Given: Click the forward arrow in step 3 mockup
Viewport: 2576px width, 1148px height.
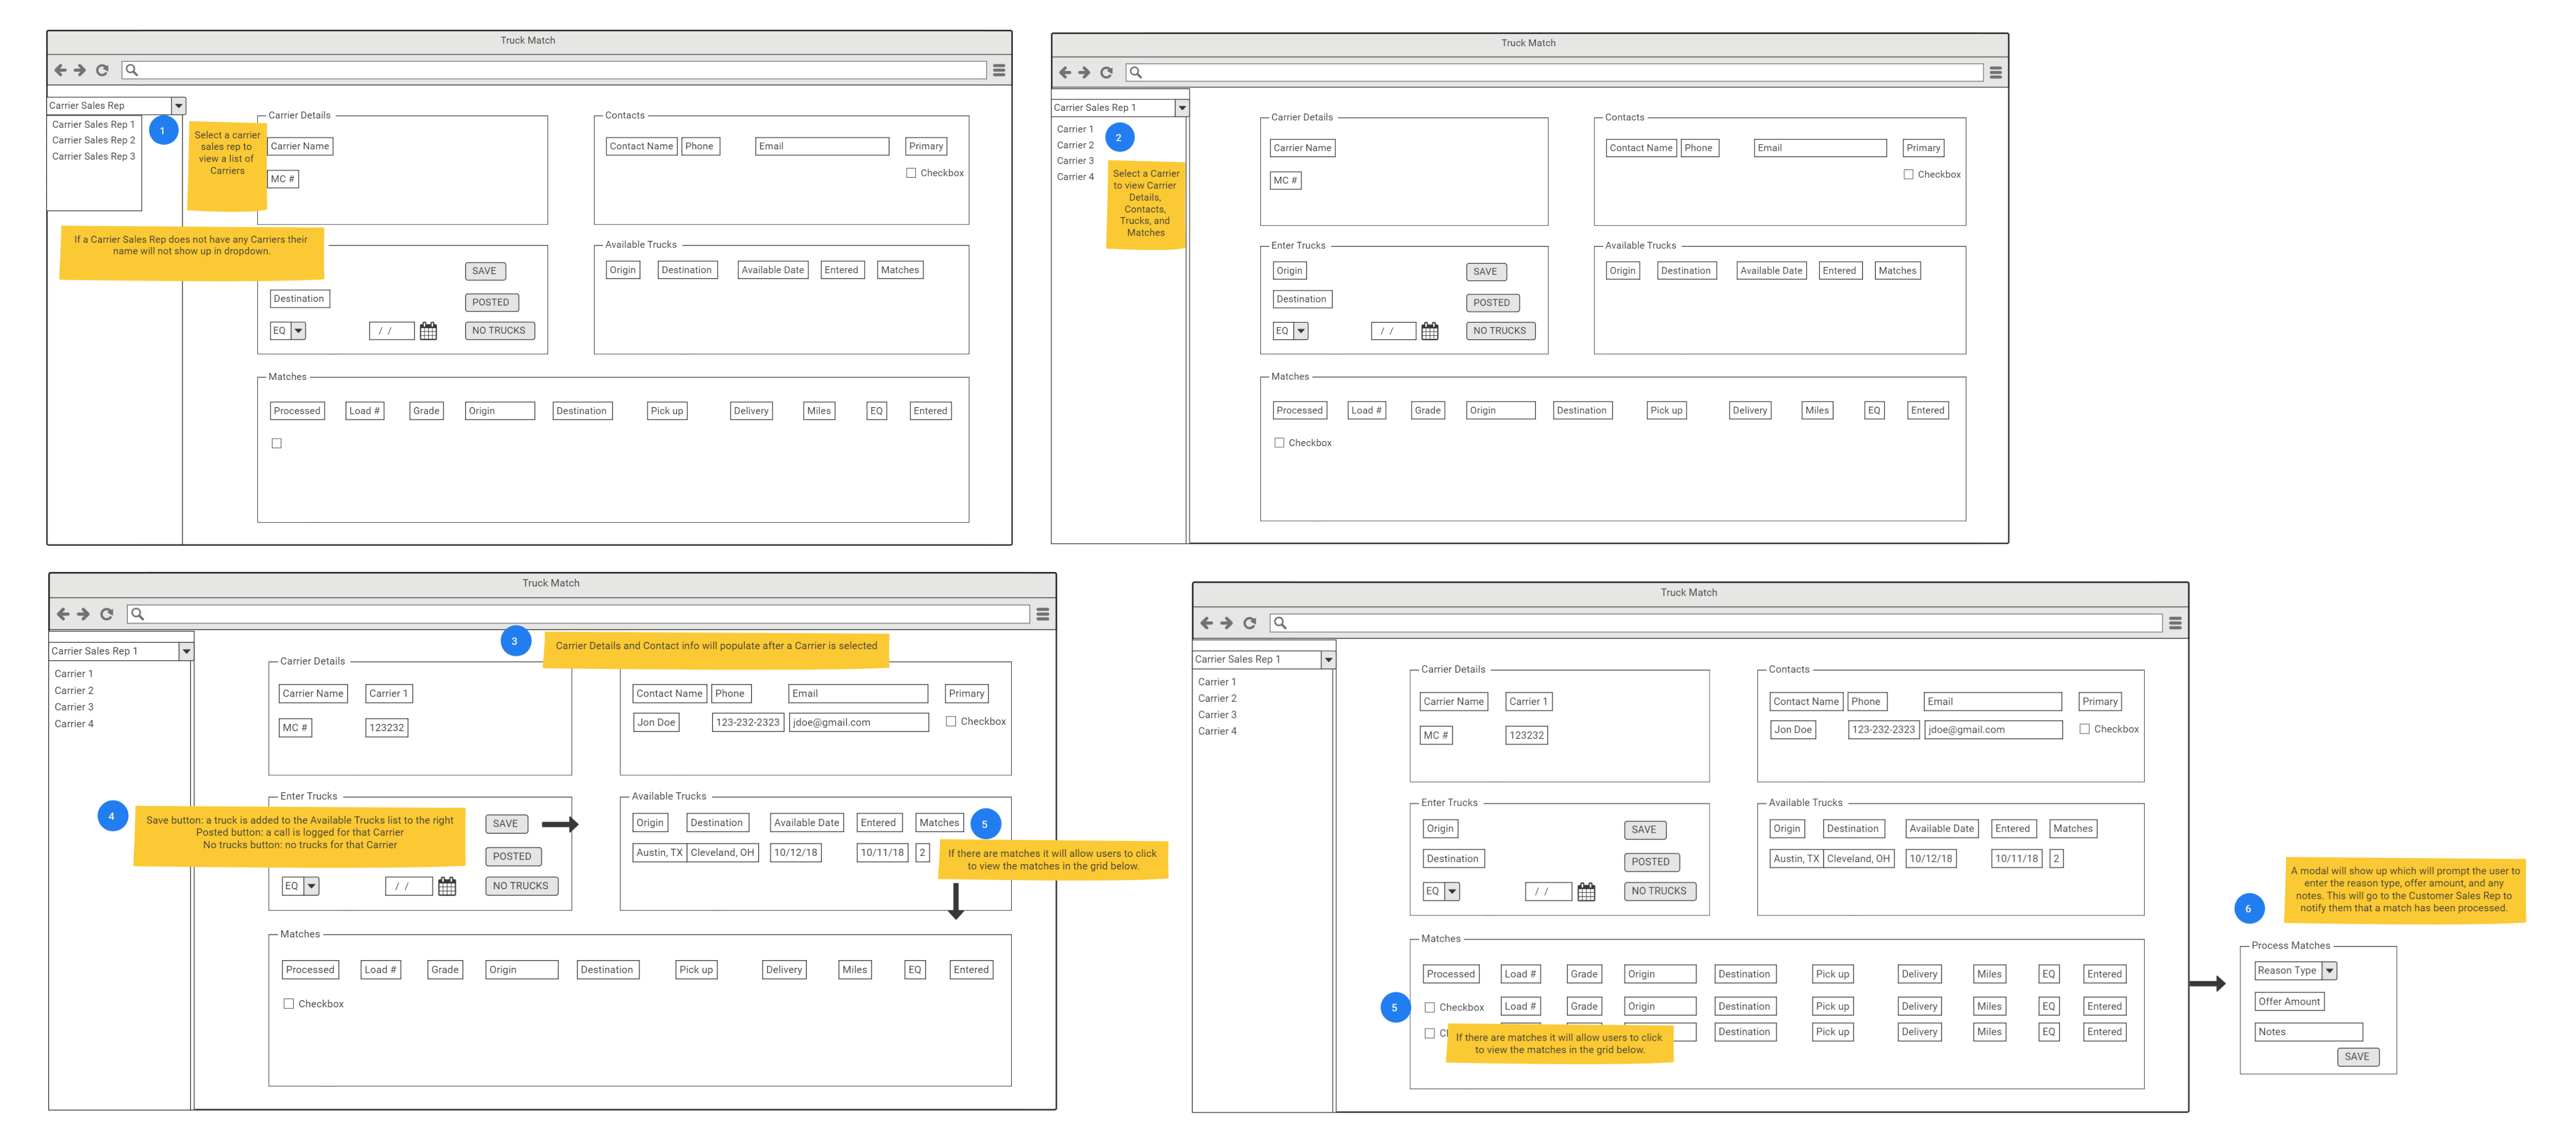Looking at the screenshot, I should [83, 614].
